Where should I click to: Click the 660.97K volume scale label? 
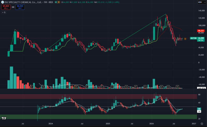click(201, 88)
